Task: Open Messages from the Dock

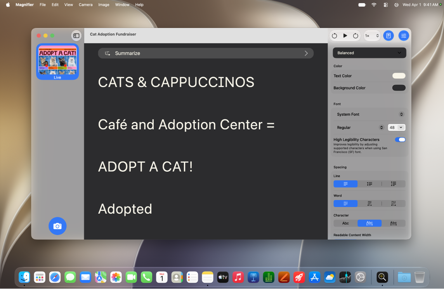Action: coord(70,277)
